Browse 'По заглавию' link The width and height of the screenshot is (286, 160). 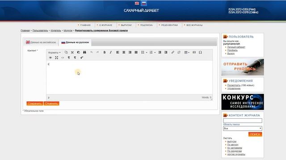(235, 148)
